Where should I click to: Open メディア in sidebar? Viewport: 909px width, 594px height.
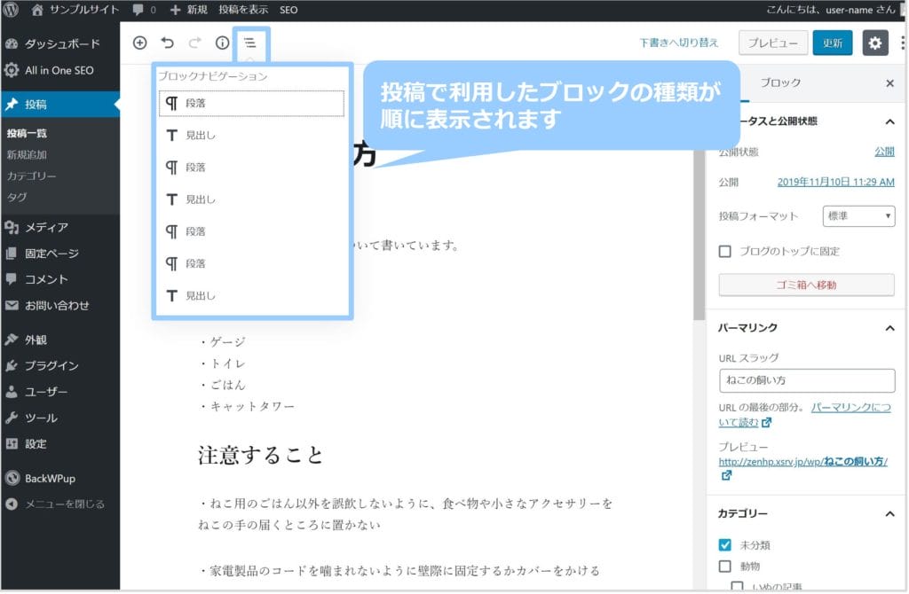(x=60, y=227)
